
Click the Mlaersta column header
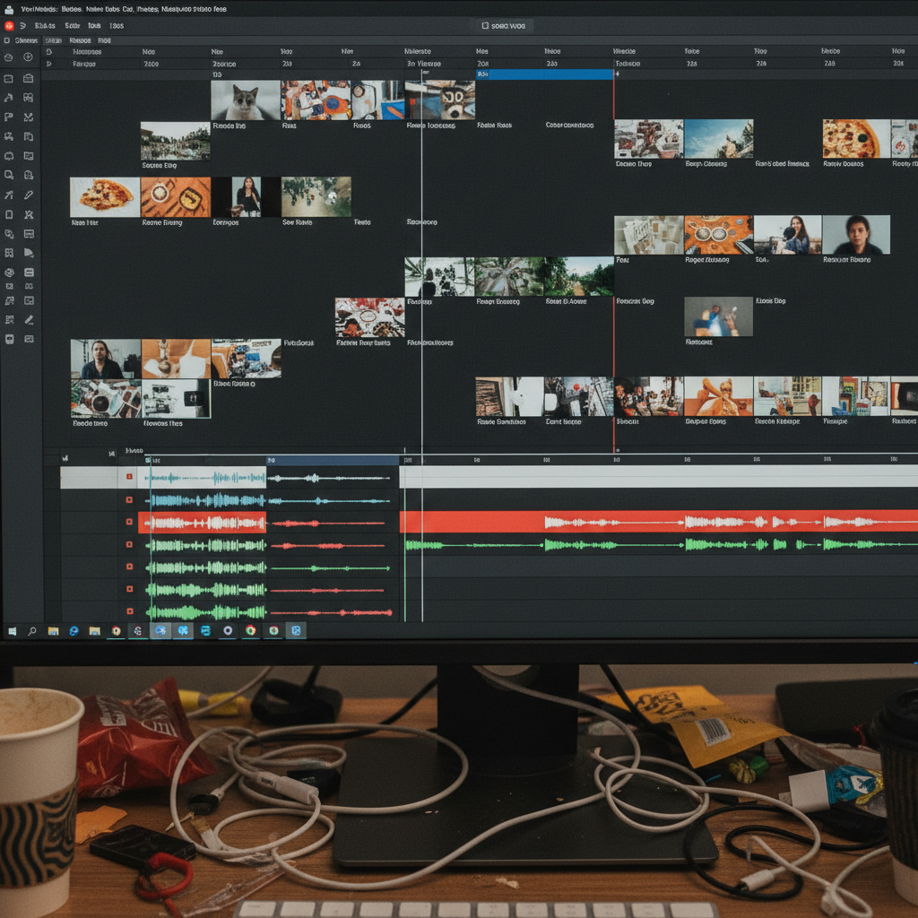tap(418, 51)
